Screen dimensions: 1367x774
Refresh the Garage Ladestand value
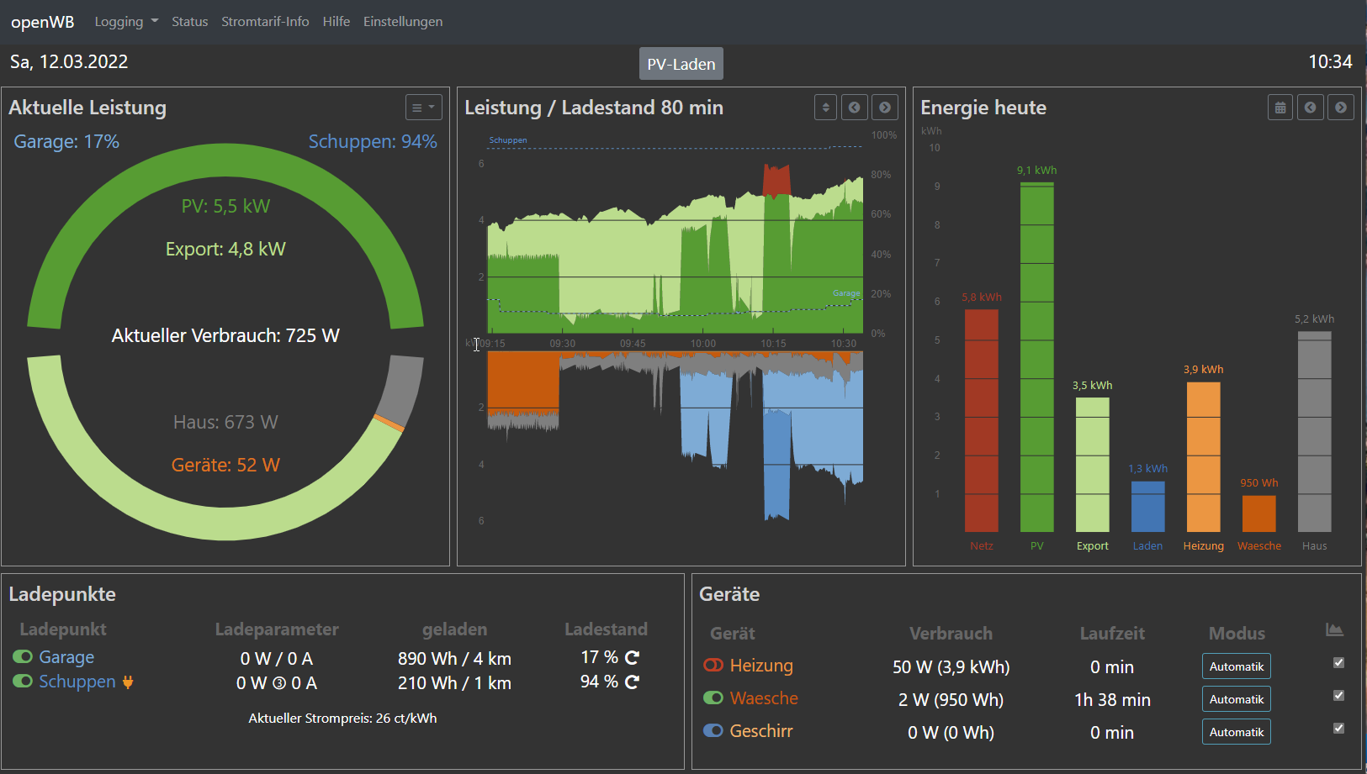(x=633, y=657)
